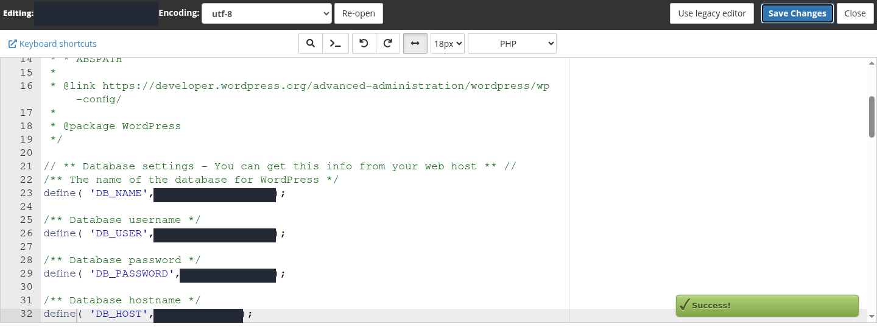877x335 pixels.
Task: Click the 'Database settings' comment line
Action: click(280, 166)
